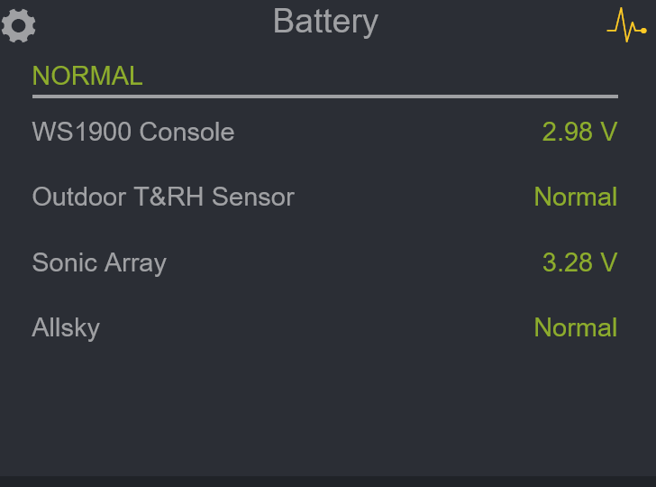Click the yellow pulse activity icon
This screenshot has width=656, height=487.
pyautogui.click(x=626, y=24)
